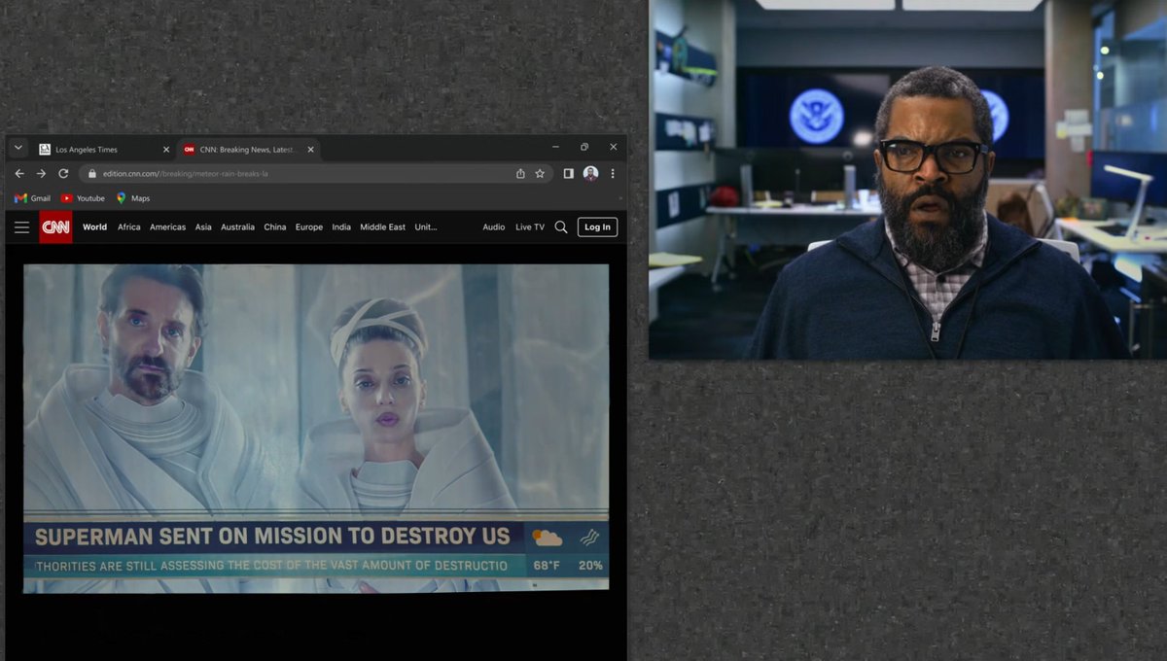Select World in CNN navigation

[x=94, y=227]
